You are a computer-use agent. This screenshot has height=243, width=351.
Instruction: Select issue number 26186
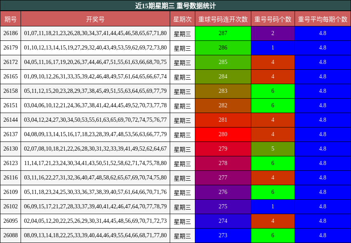[x=11, y=33]
